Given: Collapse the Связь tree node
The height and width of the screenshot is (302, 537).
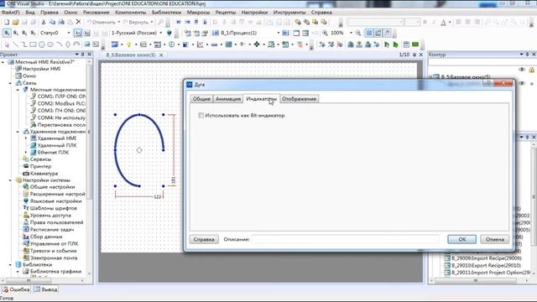Looking at the screenshot, I should (10, 83).
